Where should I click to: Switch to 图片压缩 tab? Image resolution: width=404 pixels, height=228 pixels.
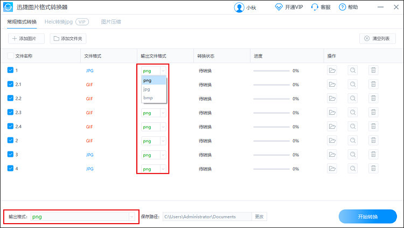point(111,22)
